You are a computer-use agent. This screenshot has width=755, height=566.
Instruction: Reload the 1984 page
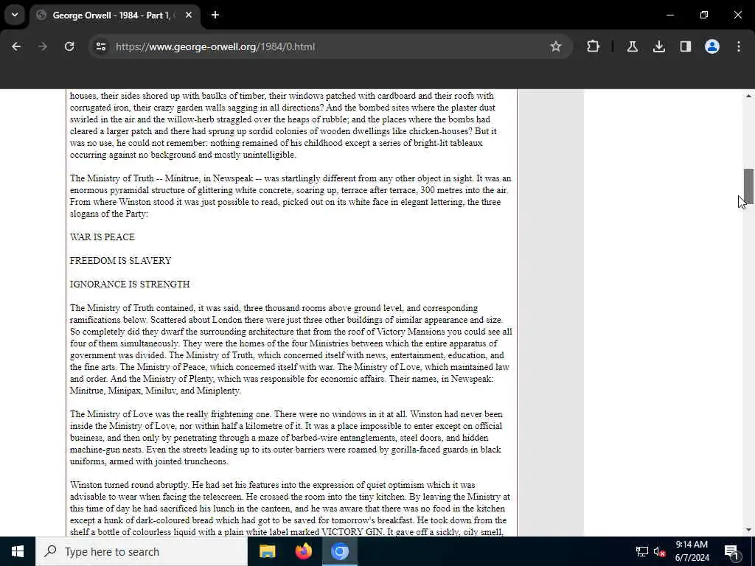[69, 46]
